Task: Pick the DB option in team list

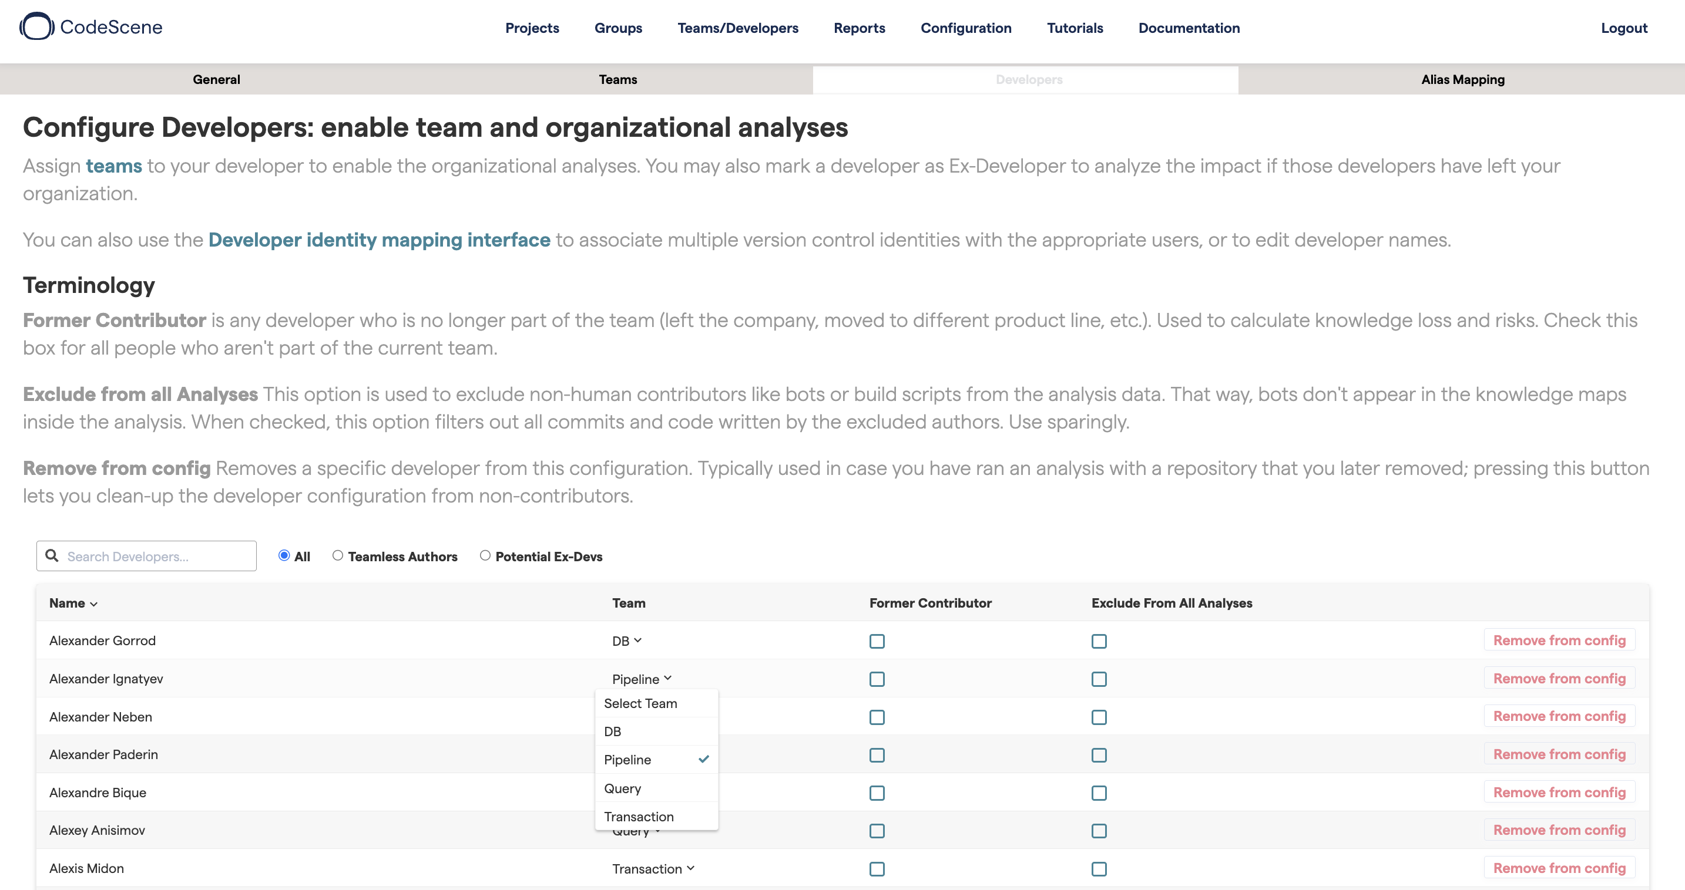Action: [612, 731]
